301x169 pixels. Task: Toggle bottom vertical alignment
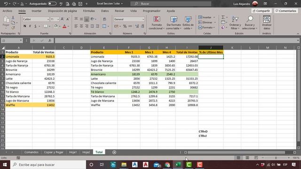click(x=87, y=19)
